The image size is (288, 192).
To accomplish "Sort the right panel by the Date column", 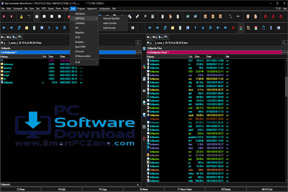I will point(215,56).
